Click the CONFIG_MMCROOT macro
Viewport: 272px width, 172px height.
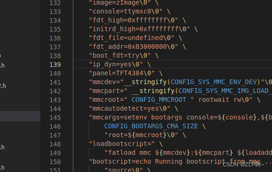[159, 100]
